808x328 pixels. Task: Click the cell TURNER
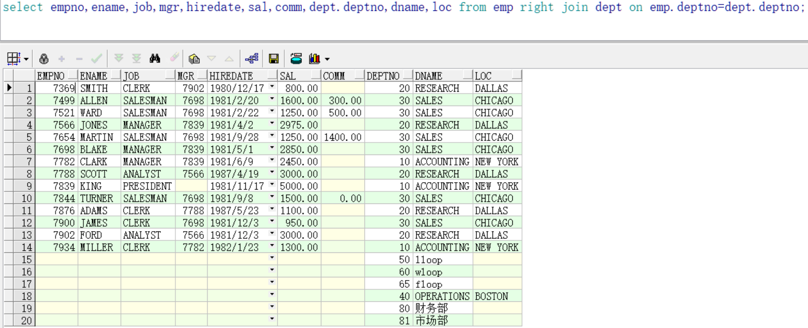(100, 198)
